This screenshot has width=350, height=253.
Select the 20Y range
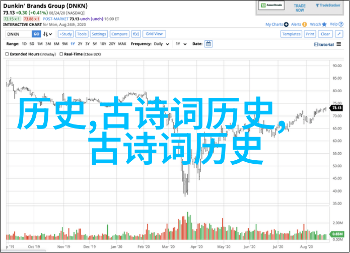[112, 44]
